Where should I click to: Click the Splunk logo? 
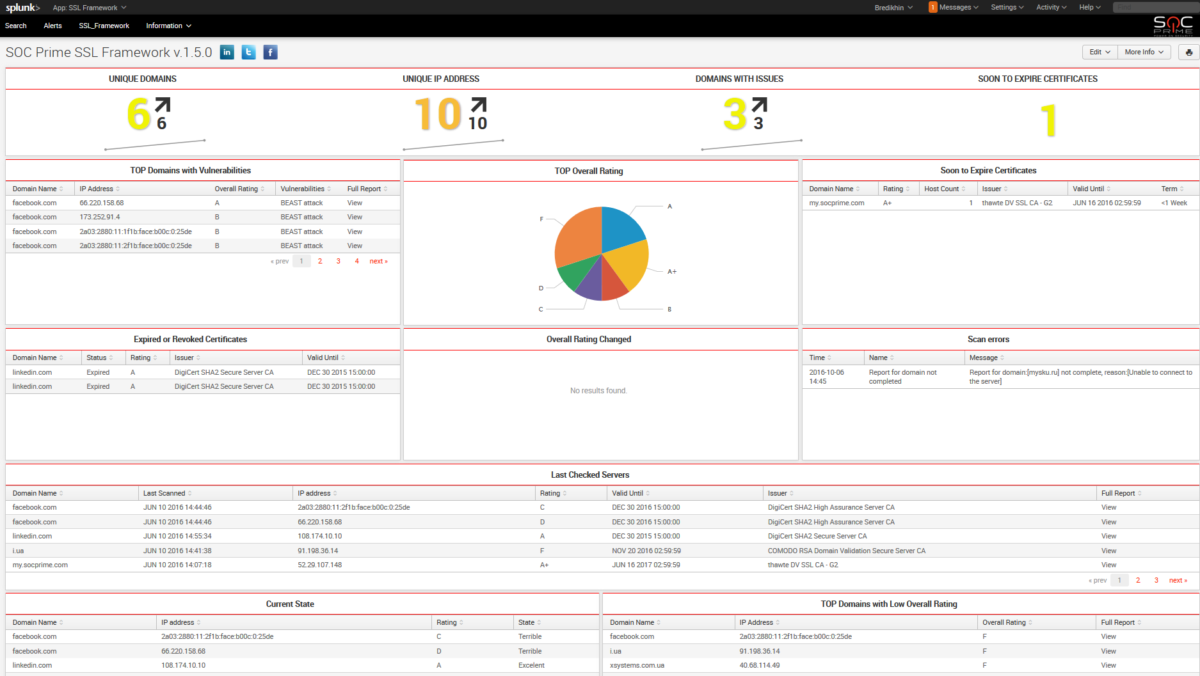tap(22, 8)
